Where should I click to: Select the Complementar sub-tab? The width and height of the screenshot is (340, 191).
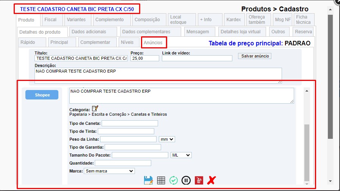(x=97, y=42)
